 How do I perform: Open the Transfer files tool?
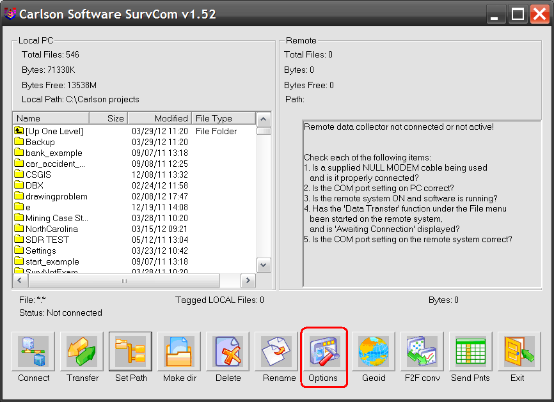[x=82, y=351]
